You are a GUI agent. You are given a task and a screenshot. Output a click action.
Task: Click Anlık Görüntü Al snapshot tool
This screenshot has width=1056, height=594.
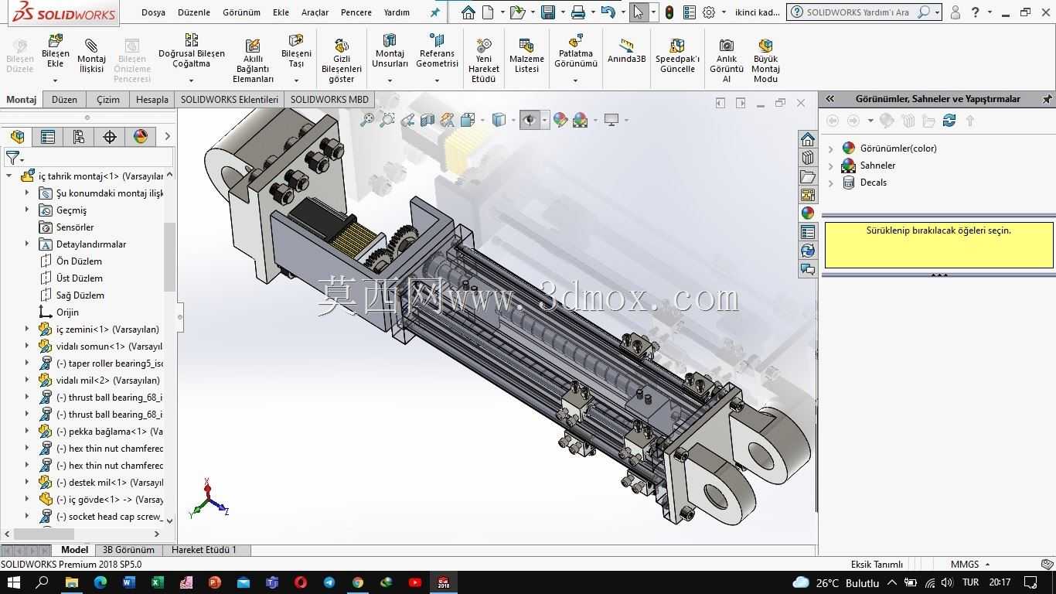727,60
